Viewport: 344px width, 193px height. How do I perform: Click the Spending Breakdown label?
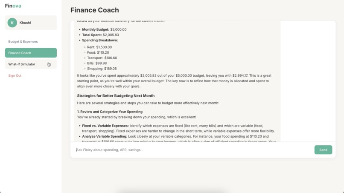pos(100,40)
